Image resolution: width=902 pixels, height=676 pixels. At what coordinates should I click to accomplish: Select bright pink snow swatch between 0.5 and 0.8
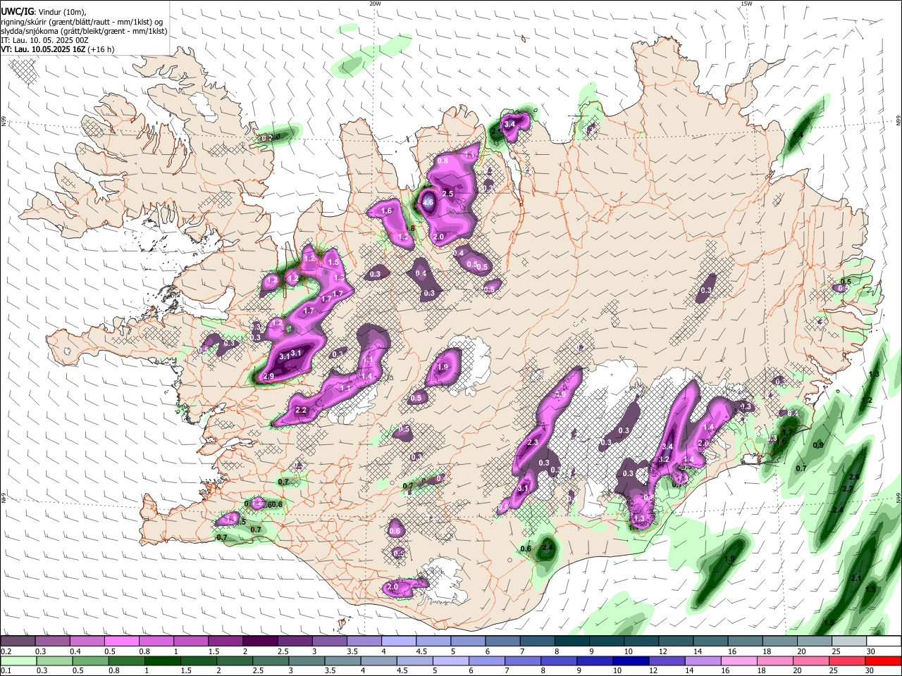click(x=122, y=640)
